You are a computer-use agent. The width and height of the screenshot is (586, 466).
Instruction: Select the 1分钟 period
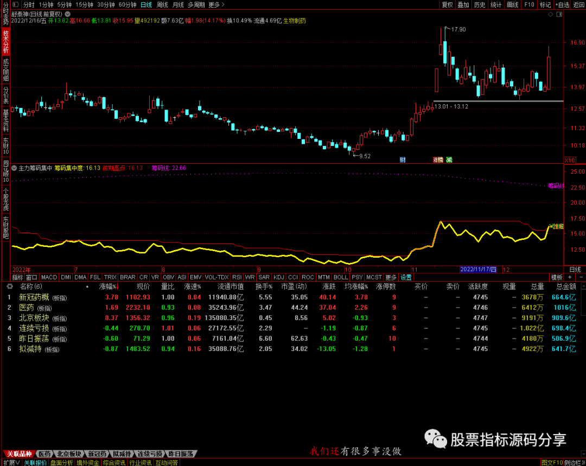46,4
